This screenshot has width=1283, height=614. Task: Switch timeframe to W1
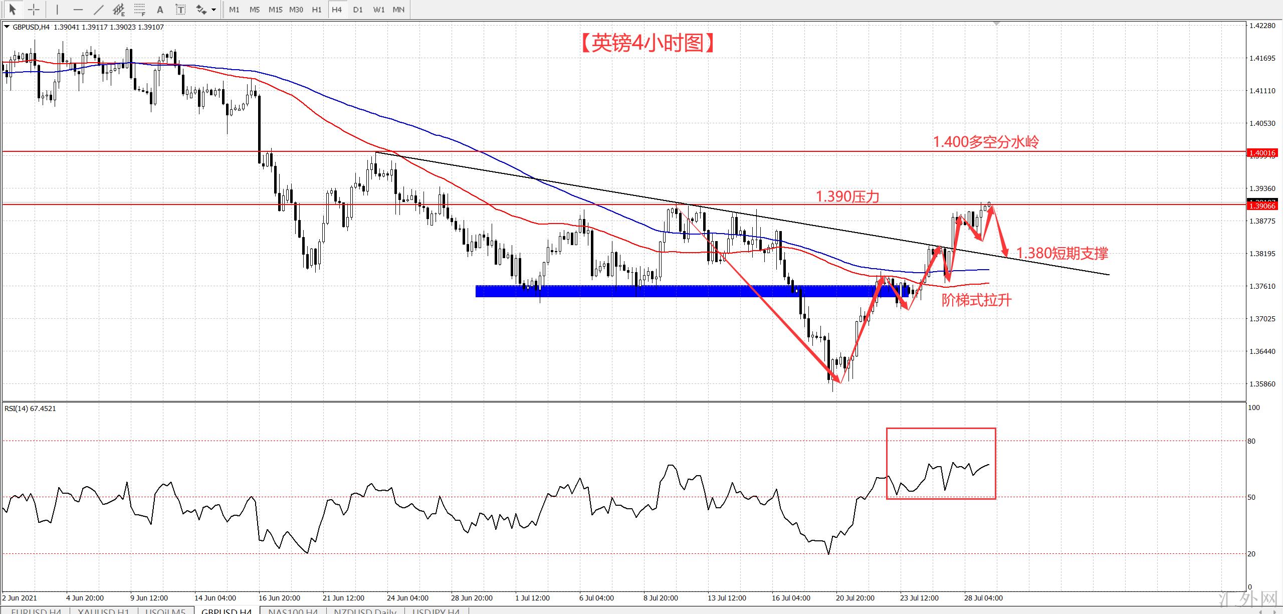[378, 10]
